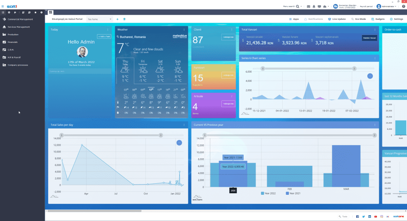Click the mail envelope icon in header
Image resolution: width=407 pixels, height=221 pixels.
coord(308,6)
